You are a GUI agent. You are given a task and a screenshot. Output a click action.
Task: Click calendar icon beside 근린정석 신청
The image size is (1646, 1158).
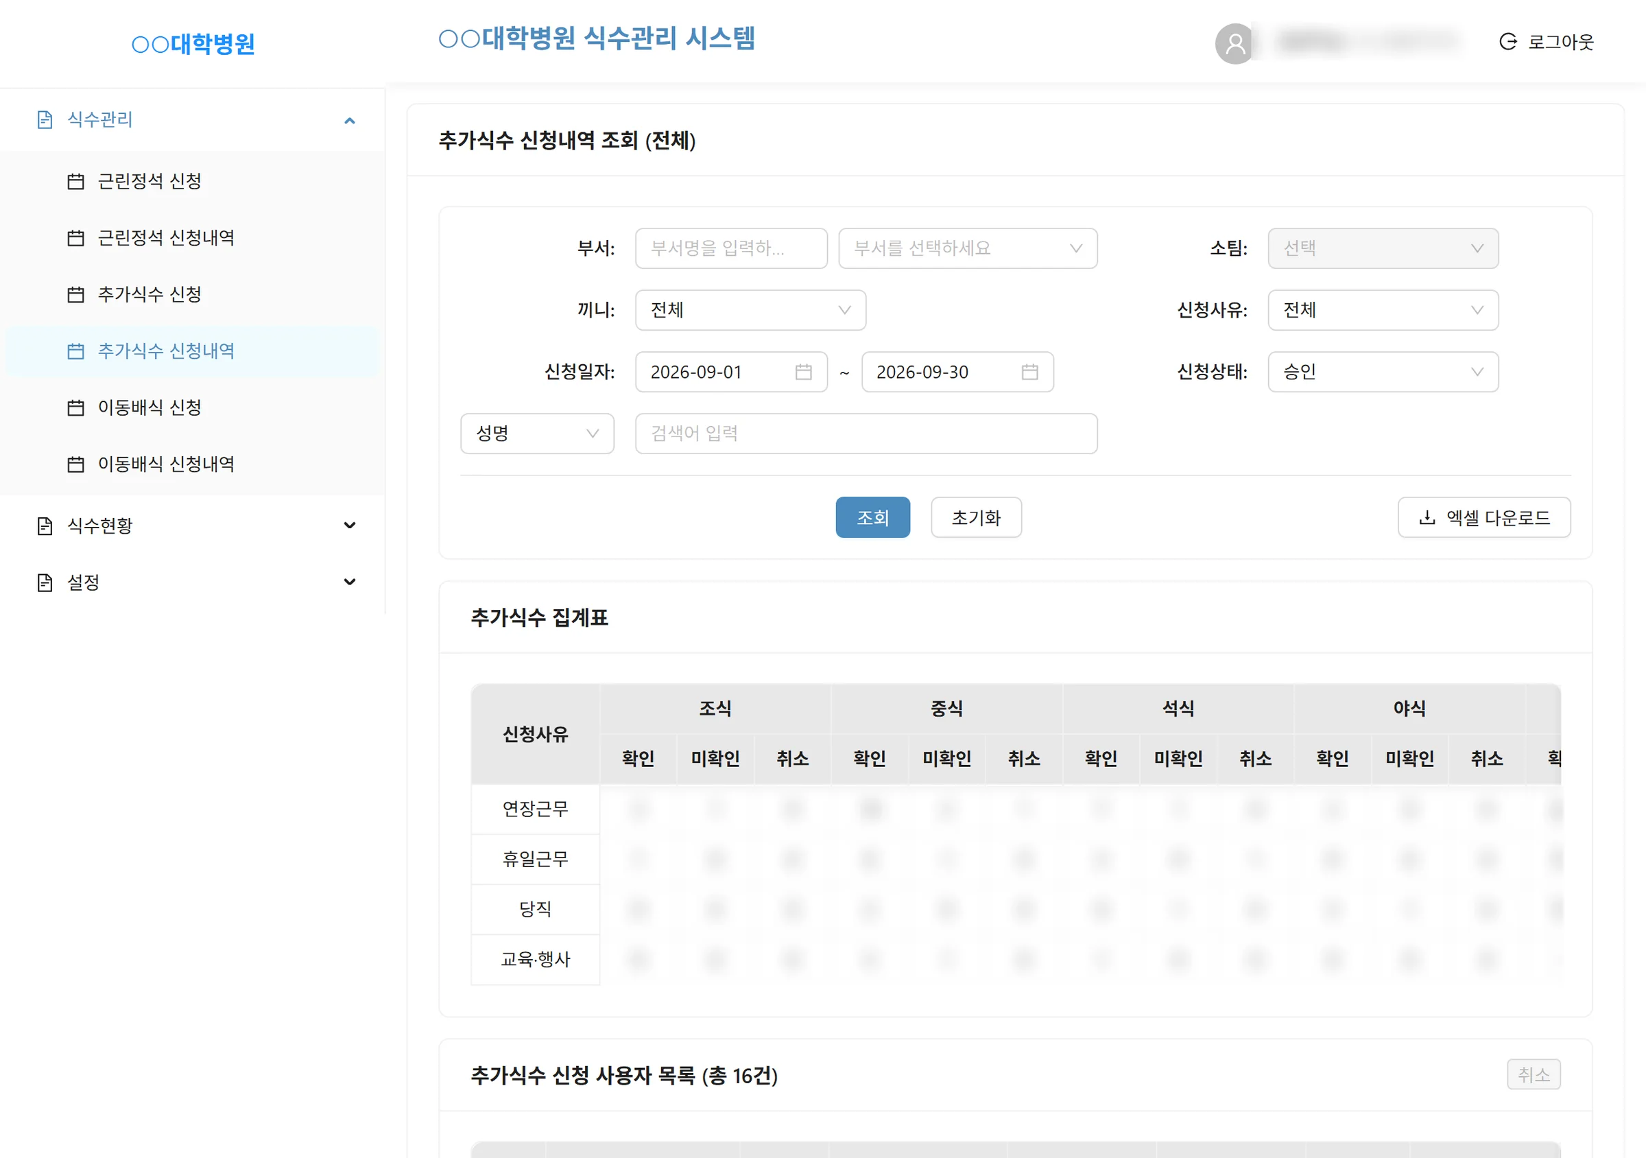[75, 181]
